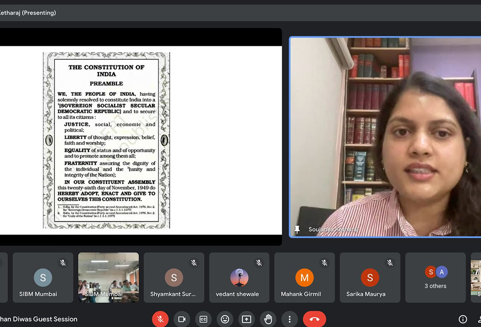Select the SIBM Mumbai classroom video tile

(109, 277)
